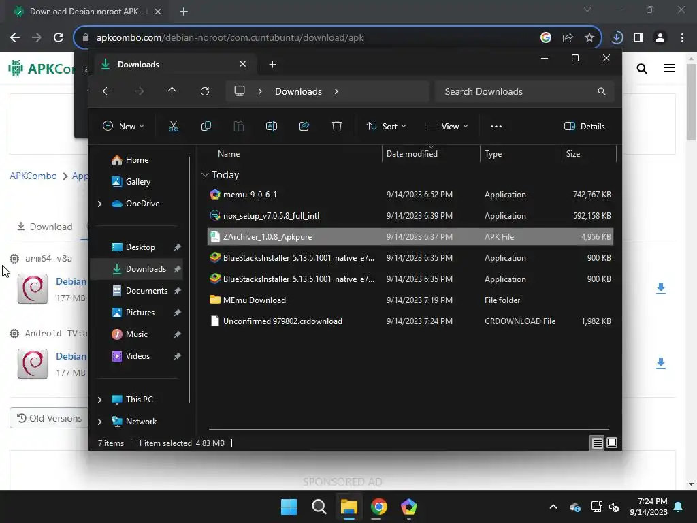The height and width of the screenshot is (523, 697).
Task: Collapse the Today group
Action: point(205,175)
